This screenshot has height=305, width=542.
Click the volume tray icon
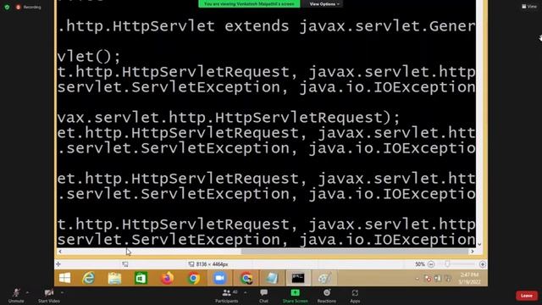(448, 279)
